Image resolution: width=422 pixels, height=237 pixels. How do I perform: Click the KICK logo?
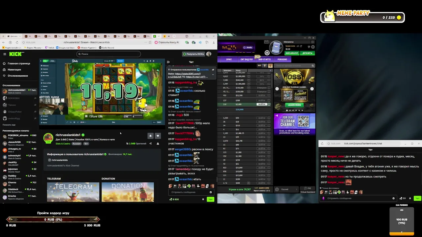coord(16,54)
